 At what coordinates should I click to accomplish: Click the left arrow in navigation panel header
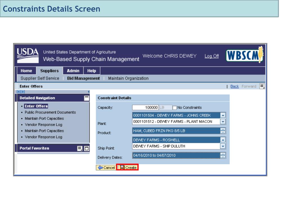click(x=19, y=92)
